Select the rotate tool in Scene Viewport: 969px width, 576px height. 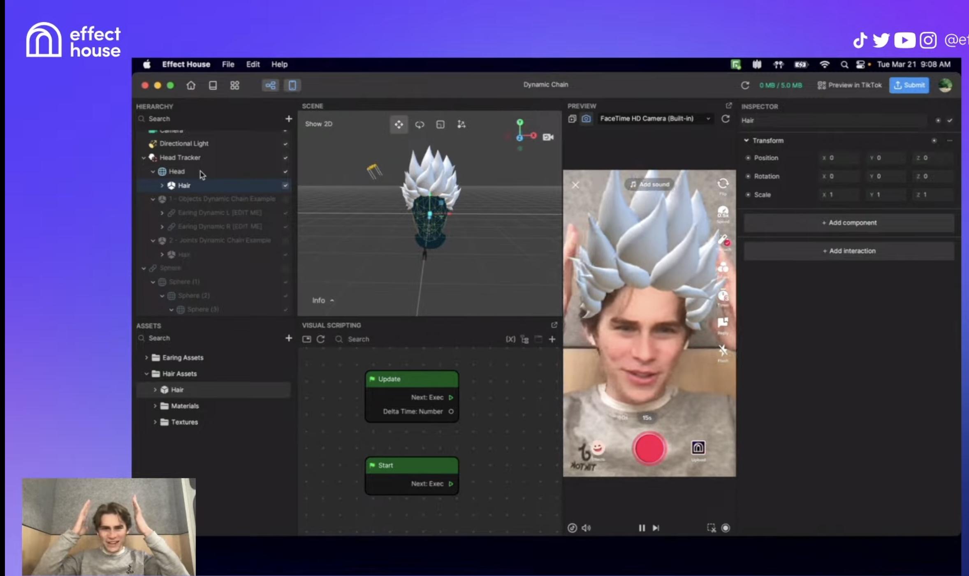[x=420, y=125]
